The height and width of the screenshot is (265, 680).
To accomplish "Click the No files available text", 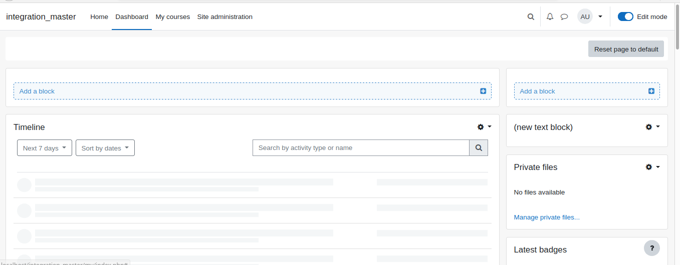I will click(539, 192).
